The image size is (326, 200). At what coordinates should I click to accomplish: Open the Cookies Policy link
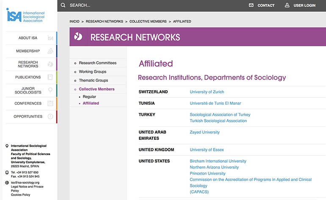click(21, 195)
